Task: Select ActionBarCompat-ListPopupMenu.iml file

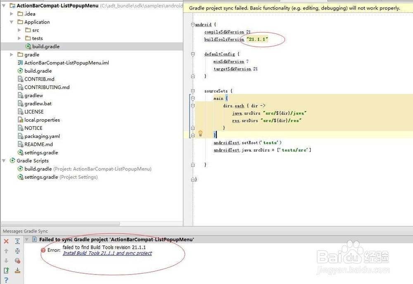Action: pos(66,63)
